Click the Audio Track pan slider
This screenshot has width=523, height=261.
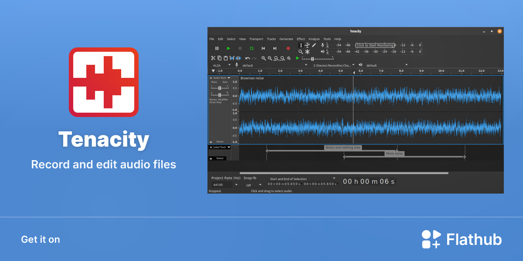click(x=220, y=94)
